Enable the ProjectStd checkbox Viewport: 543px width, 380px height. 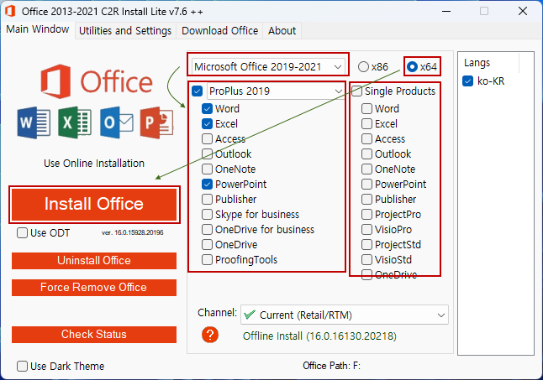tap(366, 245)
